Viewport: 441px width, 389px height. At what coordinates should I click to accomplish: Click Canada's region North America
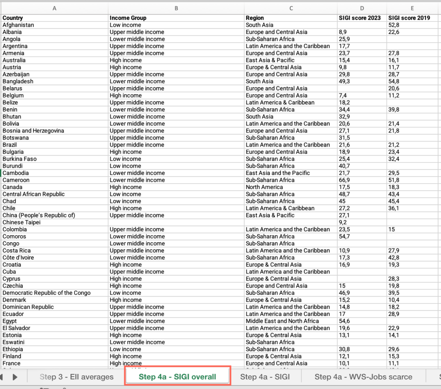click(x=291, y=187)
